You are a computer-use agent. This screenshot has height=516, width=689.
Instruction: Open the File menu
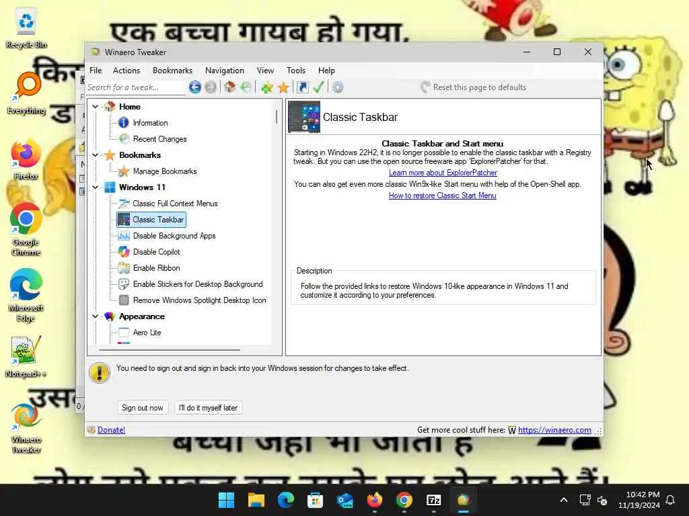(x=96, y=70)
